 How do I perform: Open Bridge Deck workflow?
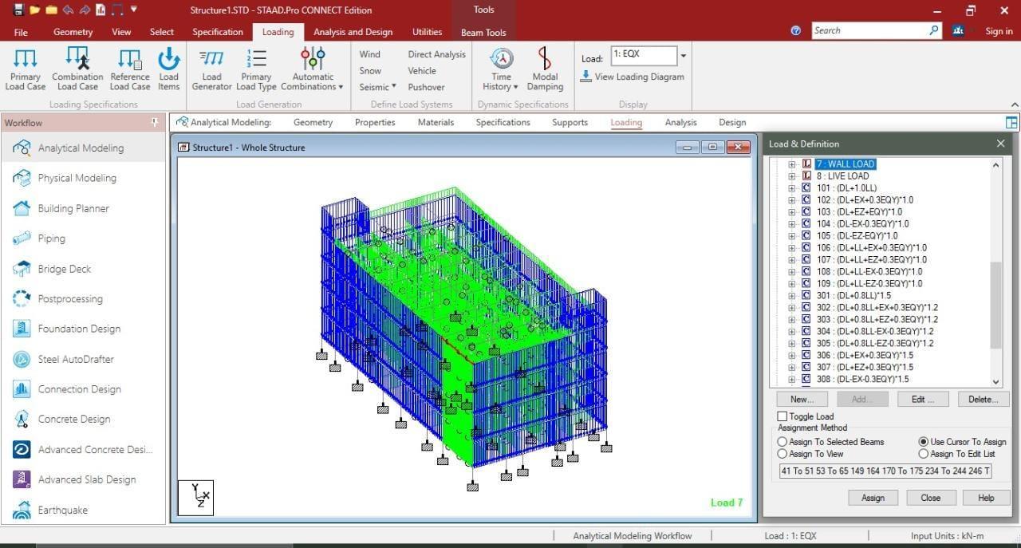point(64,269)
